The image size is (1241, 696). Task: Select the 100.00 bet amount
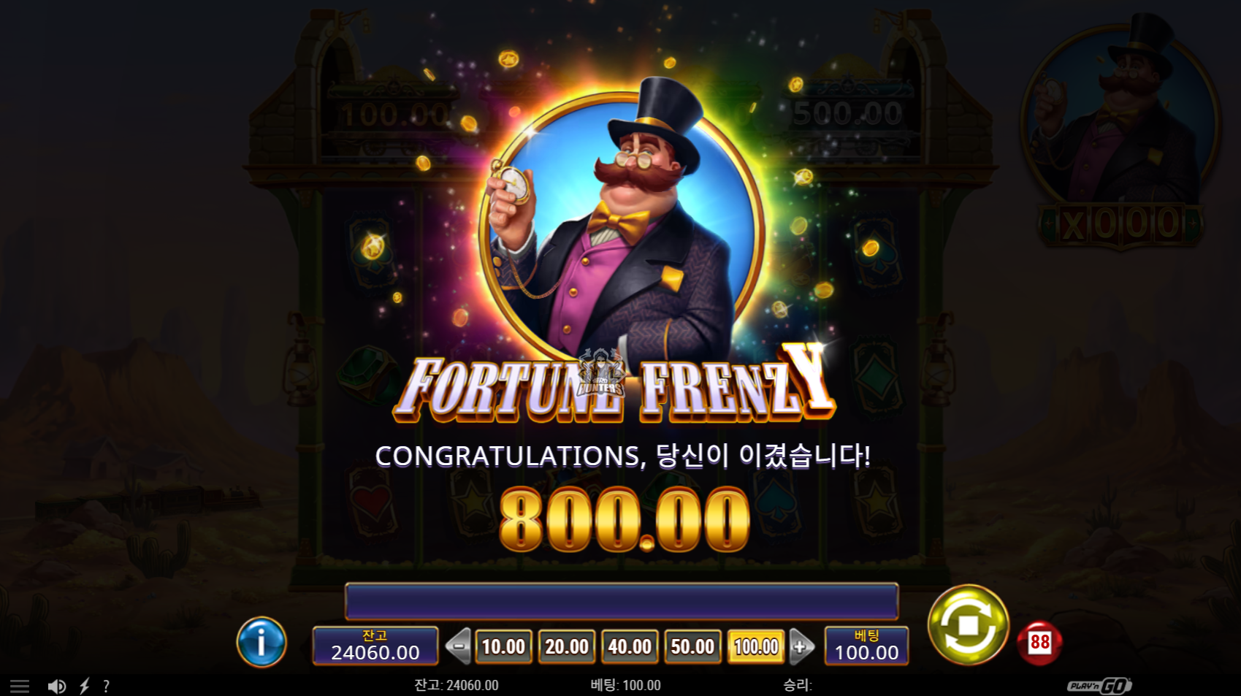point(756,646)
